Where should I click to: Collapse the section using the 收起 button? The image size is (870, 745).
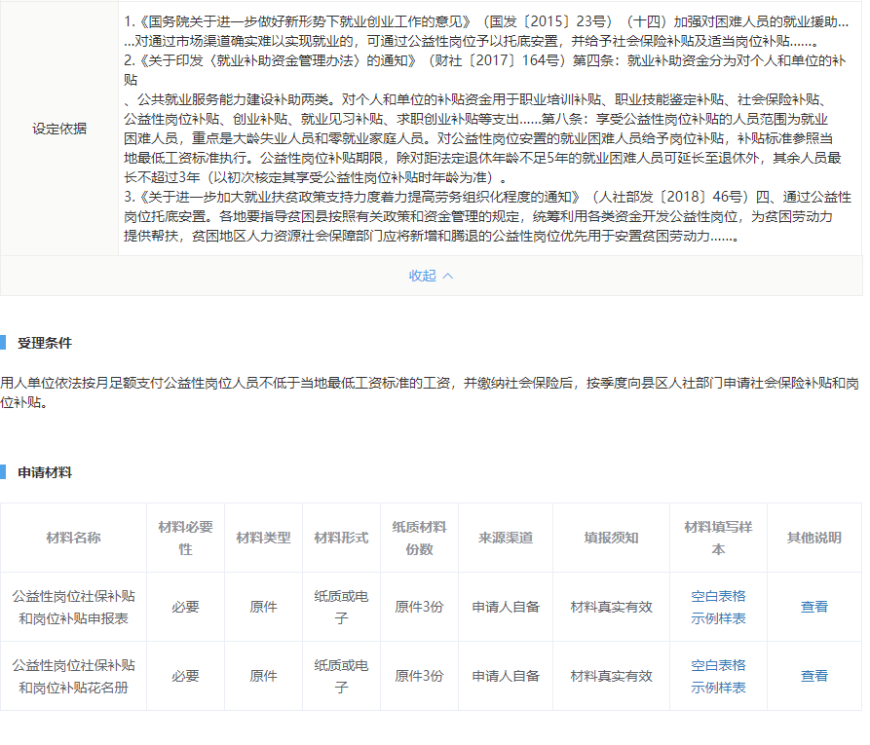click(x=431, y=276)
